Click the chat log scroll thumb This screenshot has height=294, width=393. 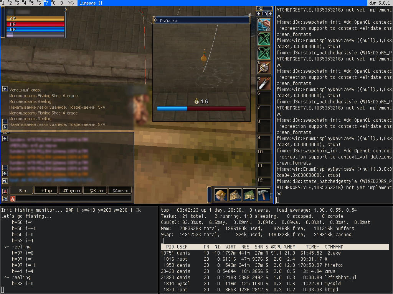(5, 168)
